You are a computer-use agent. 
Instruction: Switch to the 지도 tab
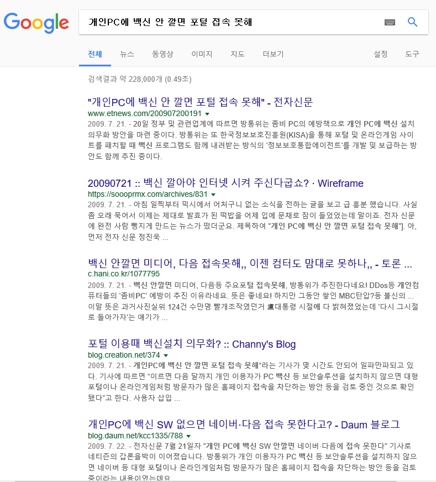point(238,54)
